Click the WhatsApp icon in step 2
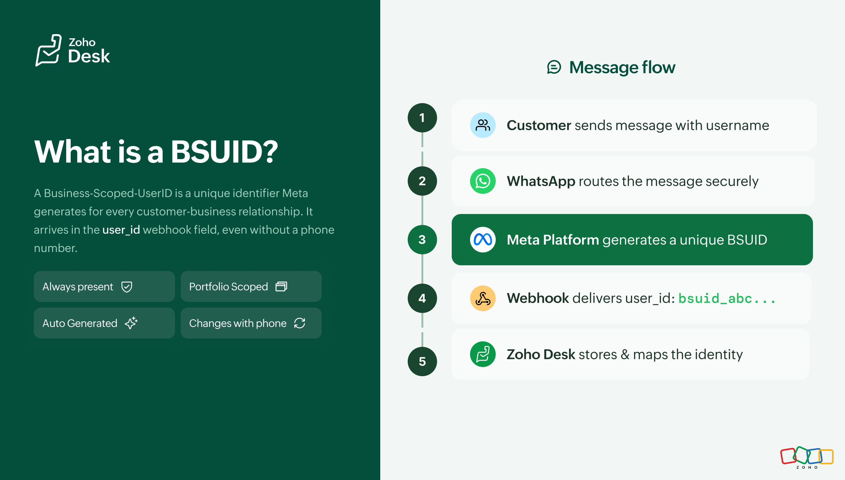Viewport: 845px width, 480px height. click(483, 181)
